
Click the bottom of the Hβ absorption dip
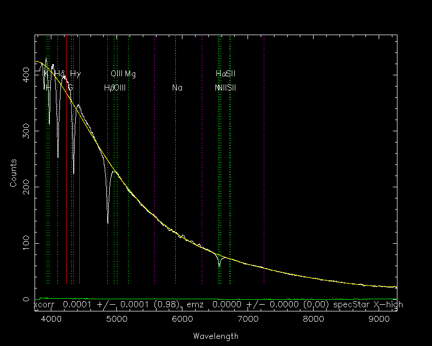click(x=108, y=222)
